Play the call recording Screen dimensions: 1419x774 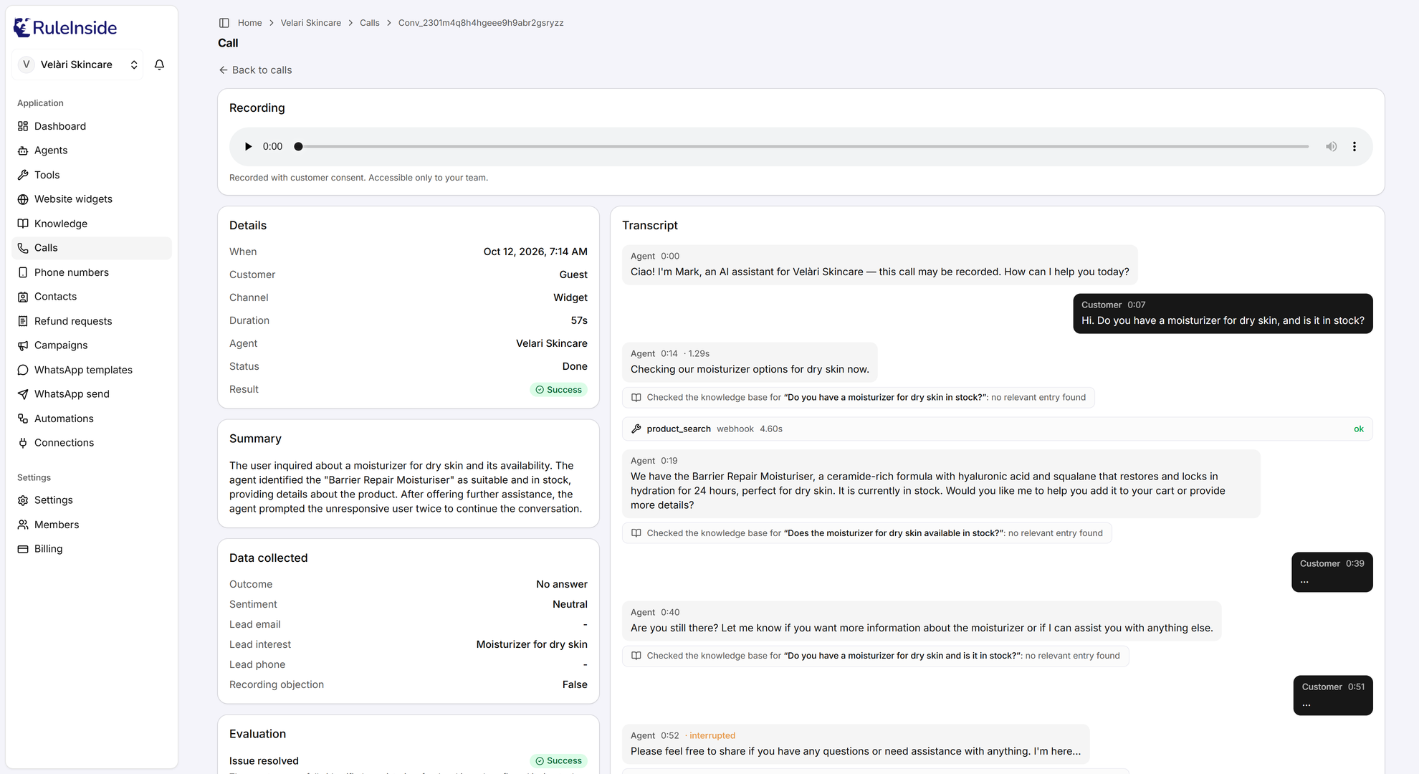tap(248, 146)
